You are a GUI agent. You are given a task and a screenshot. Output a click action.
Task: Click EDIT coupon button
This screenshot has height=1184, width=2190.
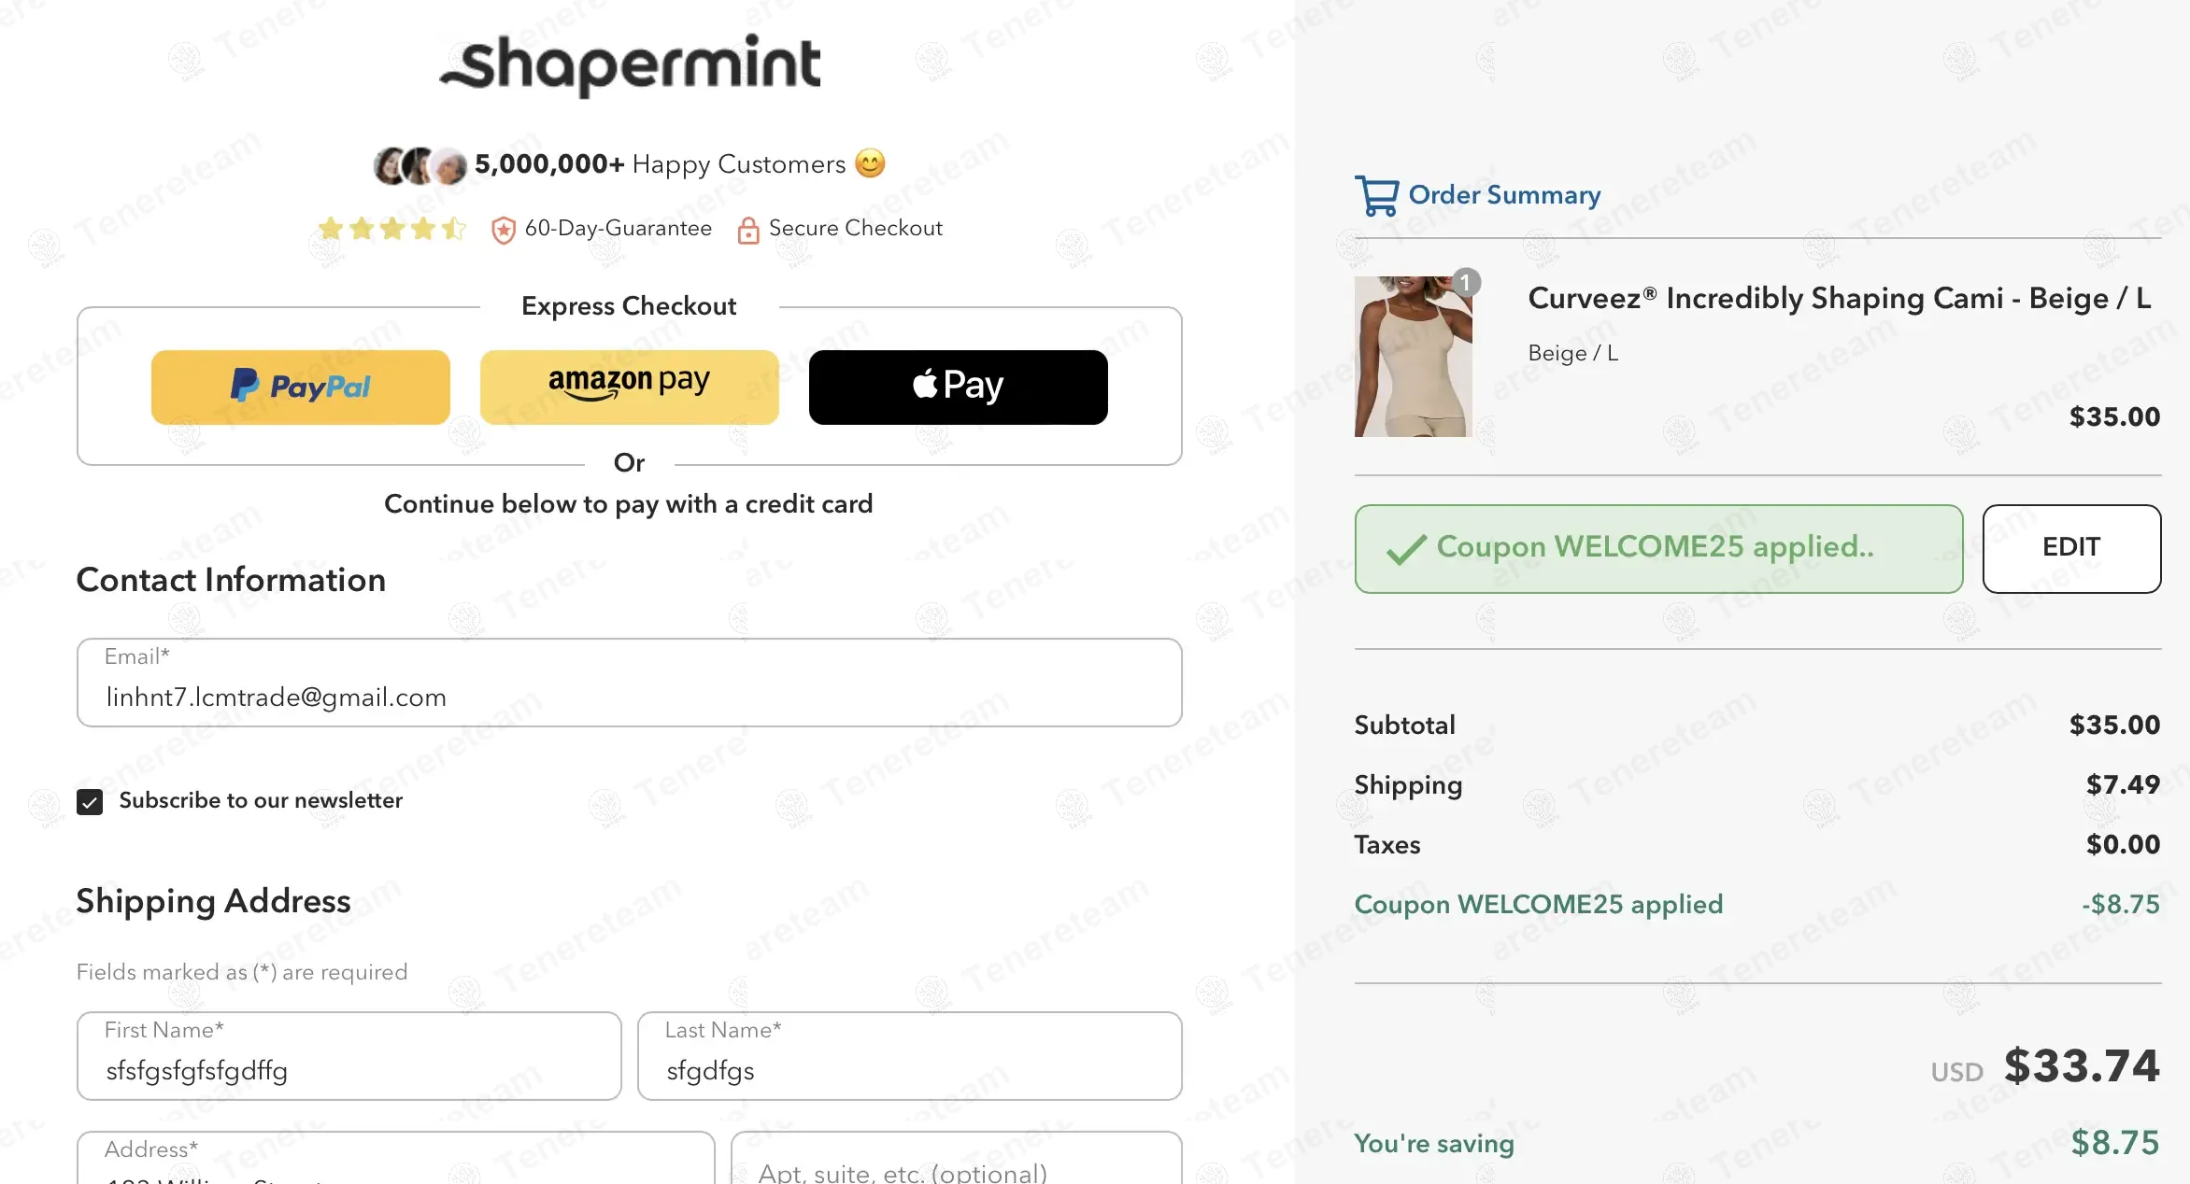[2070, 548]
